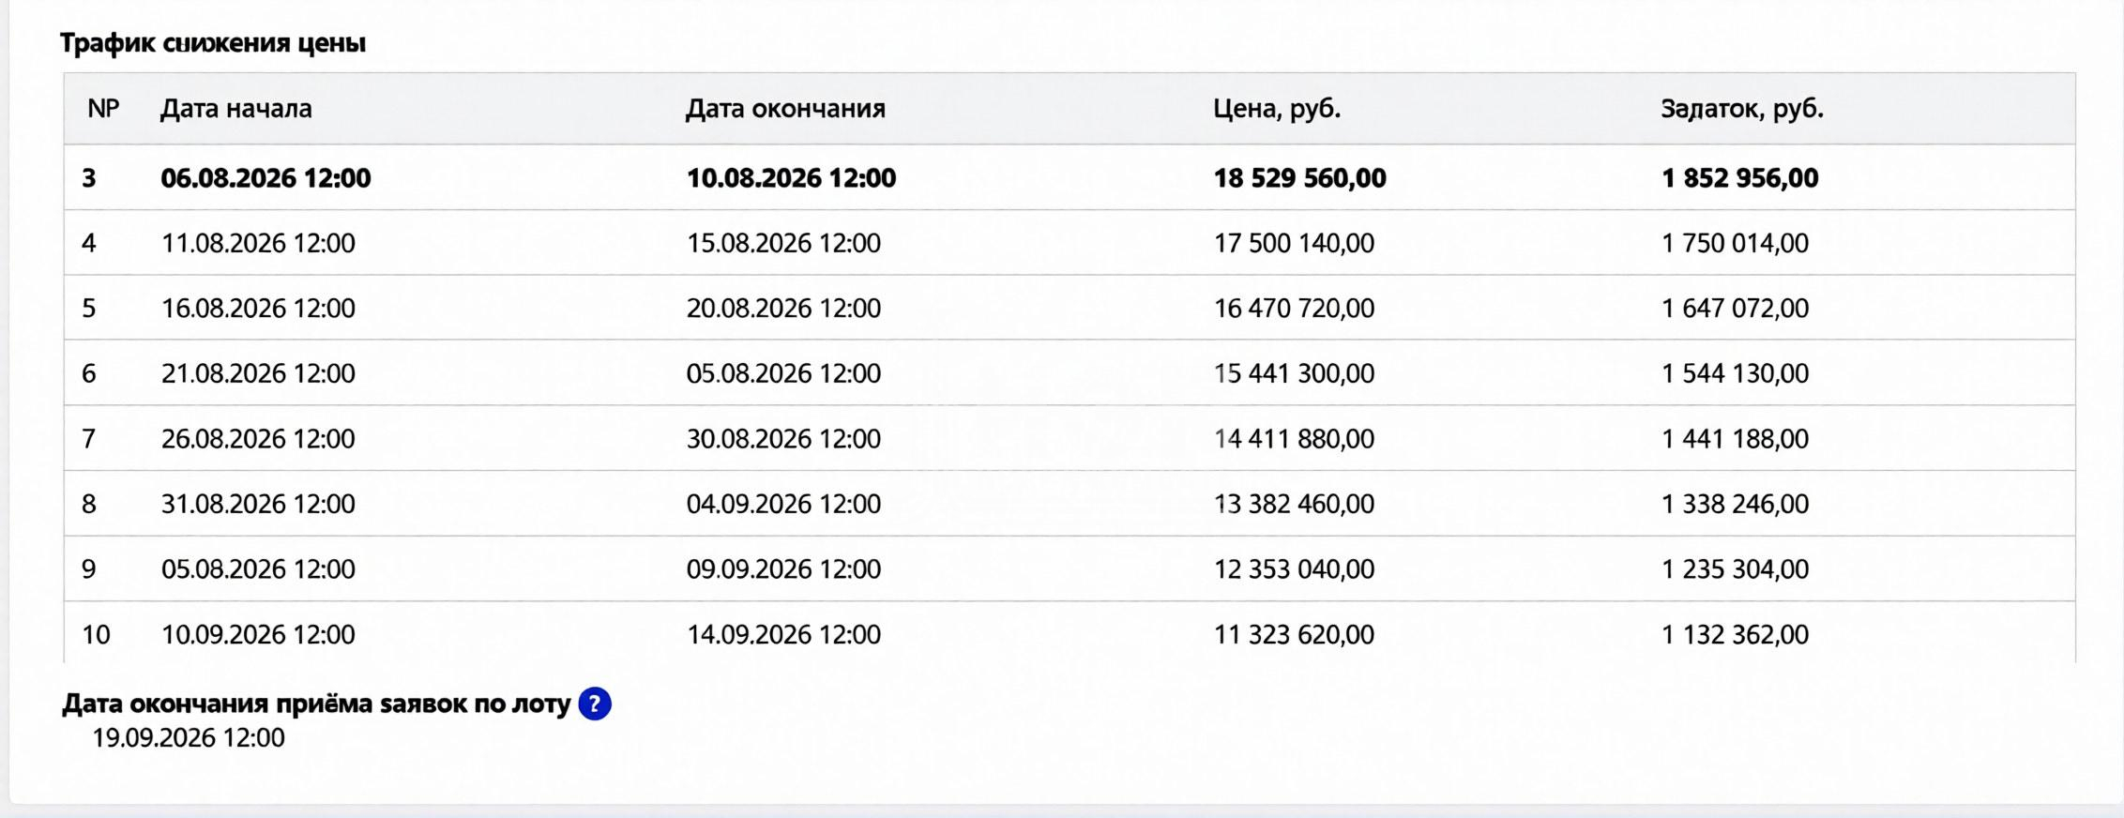
Task: Select the bold row number 3
Action: (x=89, y=178)
